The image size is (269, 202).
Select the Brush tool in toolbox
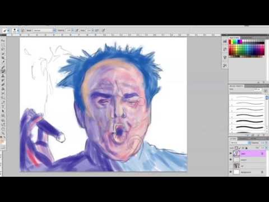(3, 71)
